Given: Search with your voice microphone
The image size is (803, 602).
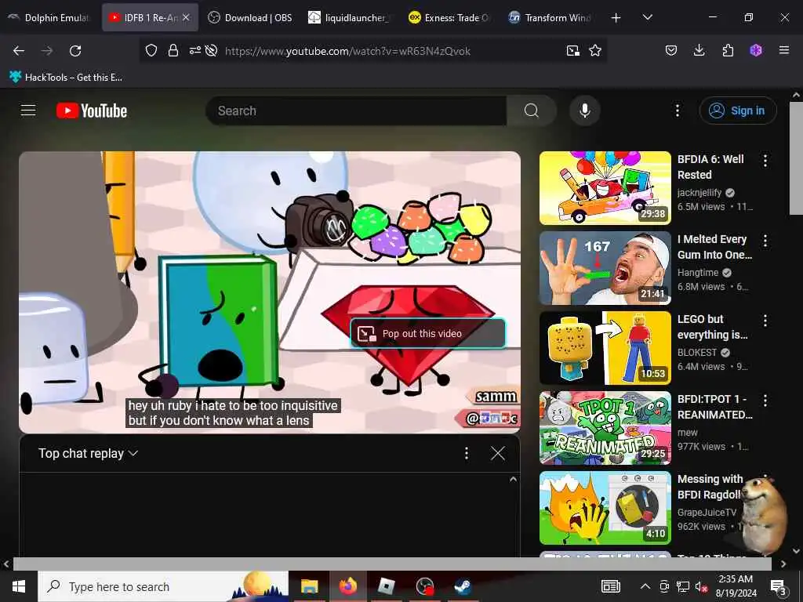Looking at the screenshot, I should pyautogui.click(x=585, y=111).
